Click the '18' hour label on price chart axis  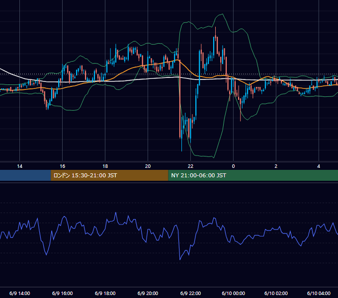coord(105,166)
